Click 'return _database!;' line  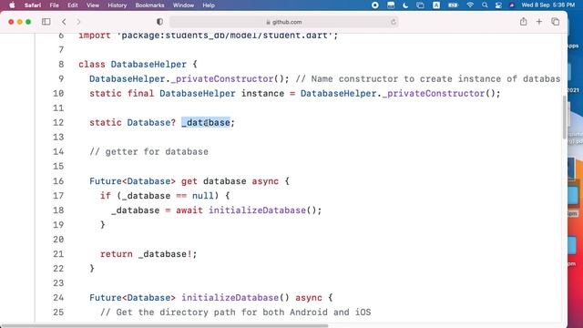tap(148, 254)
